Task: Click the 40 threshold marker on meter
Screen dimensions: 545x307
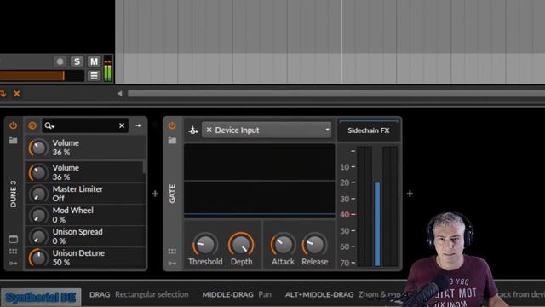Action: click(348, 214)
